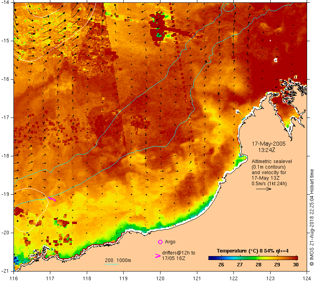The height and width of the screenshot is (281, 317).
Task: Click the '-14' latitude axis label
Action: pyautogui.click(x=5, y=2)
